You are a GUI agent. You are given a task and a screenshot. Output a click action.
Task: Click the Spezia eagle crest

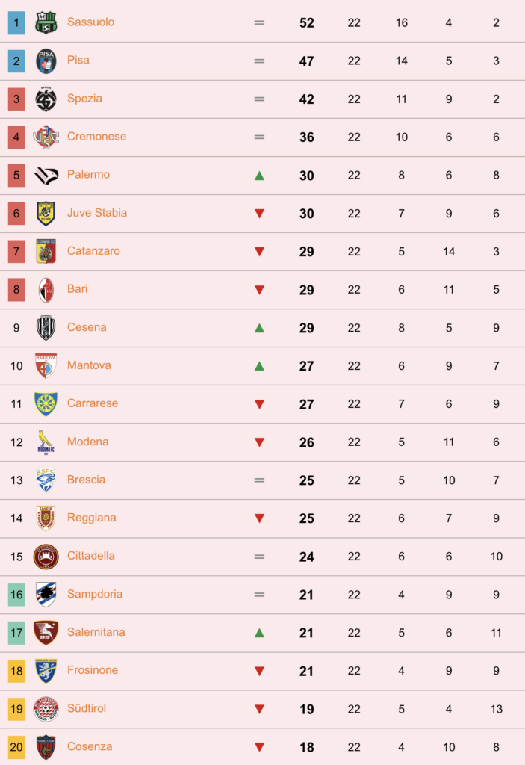(x=46, y=99)
